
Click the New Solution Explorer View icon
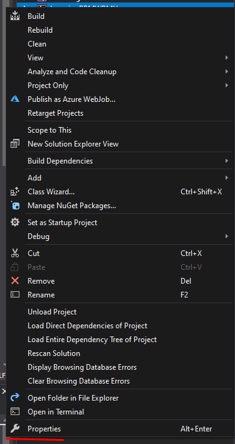coord(15,144)
